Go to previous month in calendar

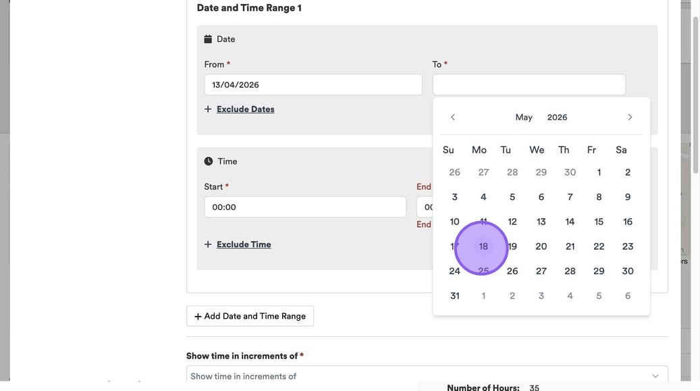point(453,118)
